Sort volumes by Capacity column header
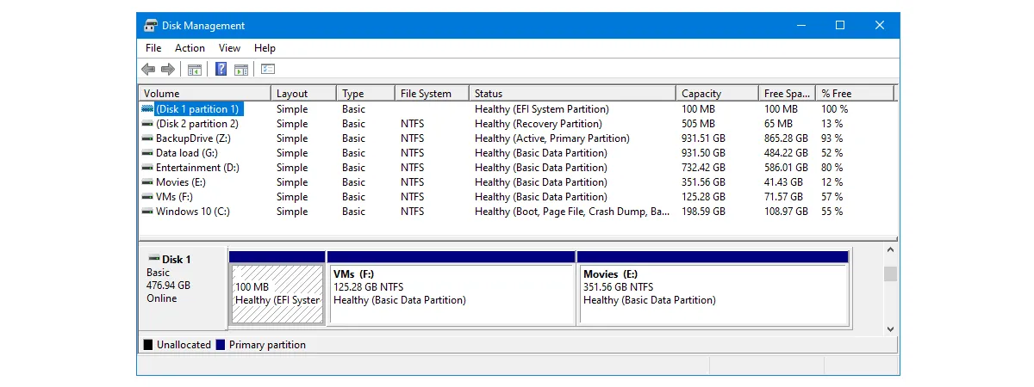1034x387 pixels. (x=717, y=93)
